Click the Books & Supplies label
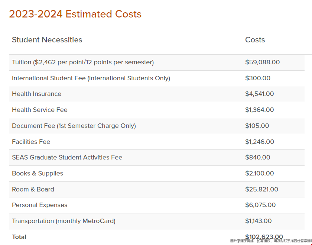The width and height of the screenshot is (312, 245). pos(38,173)
